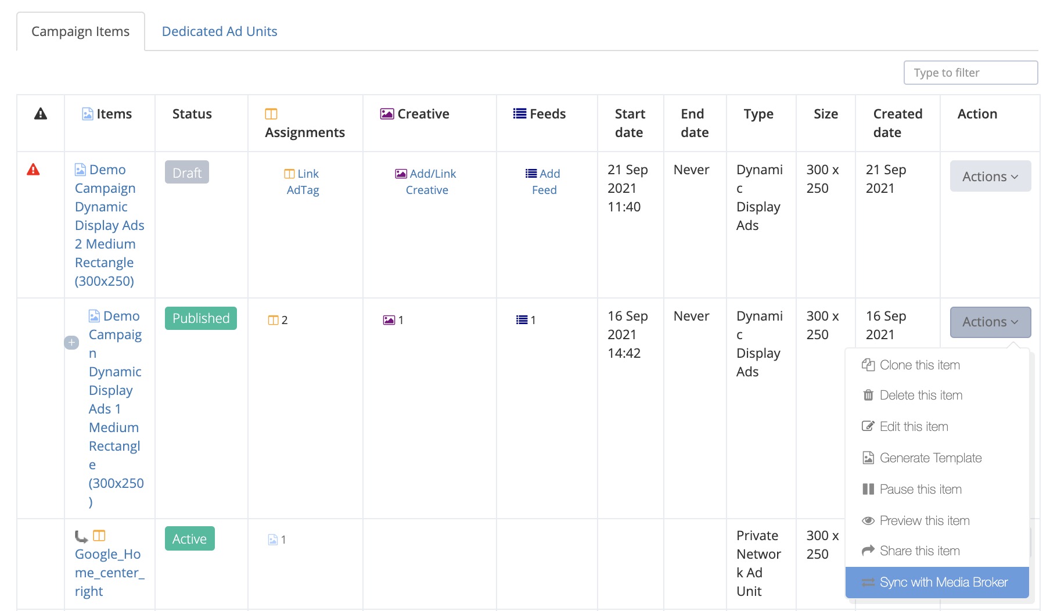
Task: Select Pause this item in menu
Action: (x=920, y=489)
